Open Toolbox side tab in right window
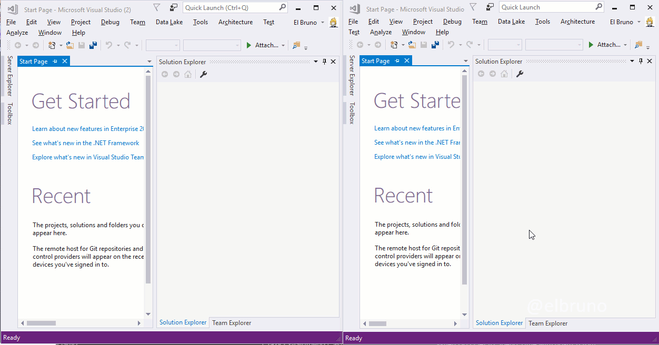This screenshot has height=345, width=659. click(352, 113)
